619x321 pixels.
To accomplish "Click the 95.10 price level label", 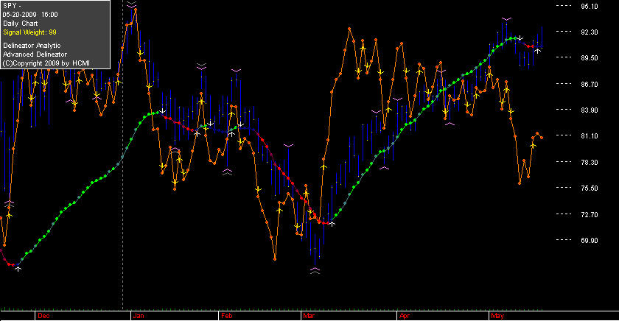I will tap(590, 7).
